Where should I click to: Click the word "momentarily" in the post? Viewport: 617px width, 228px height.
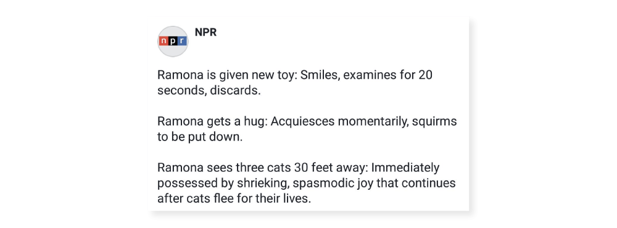(373, 121)
